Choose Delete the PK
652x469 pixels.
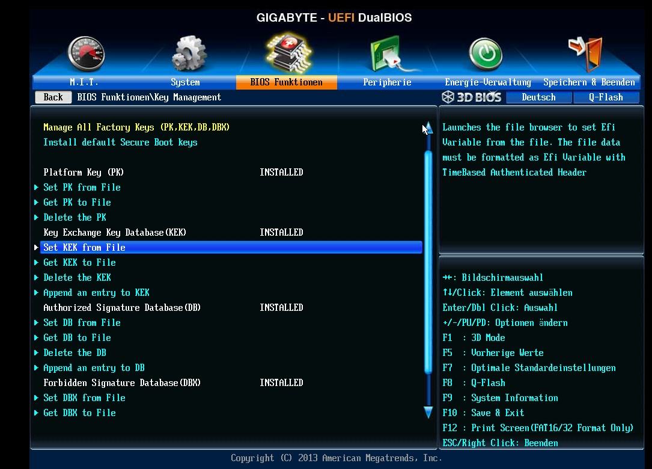click(x=75, y=217)
